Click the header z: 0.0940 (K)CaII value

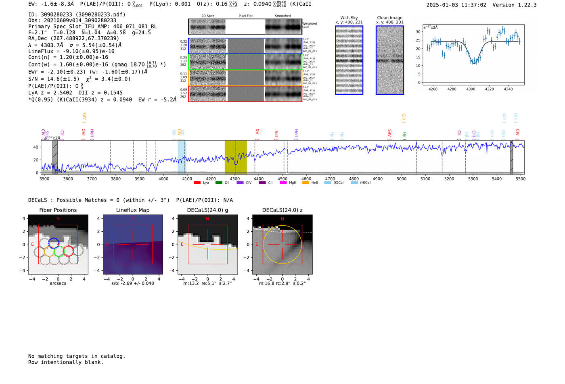point(278,4)
